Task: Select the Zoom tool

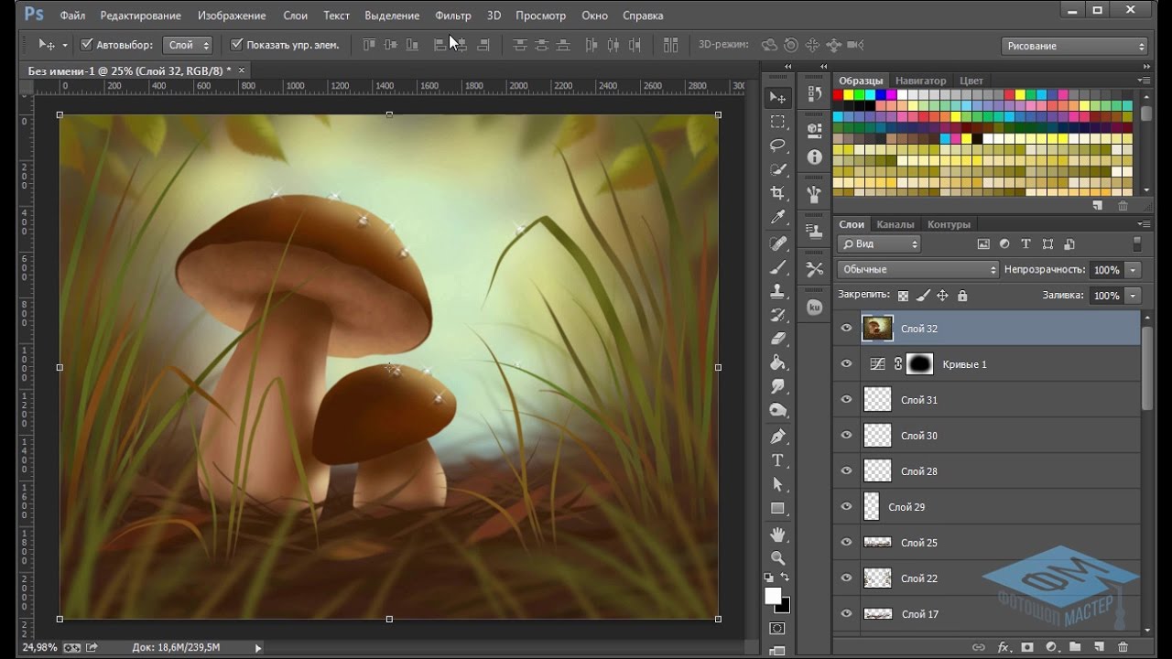Action: click(777, 557)
